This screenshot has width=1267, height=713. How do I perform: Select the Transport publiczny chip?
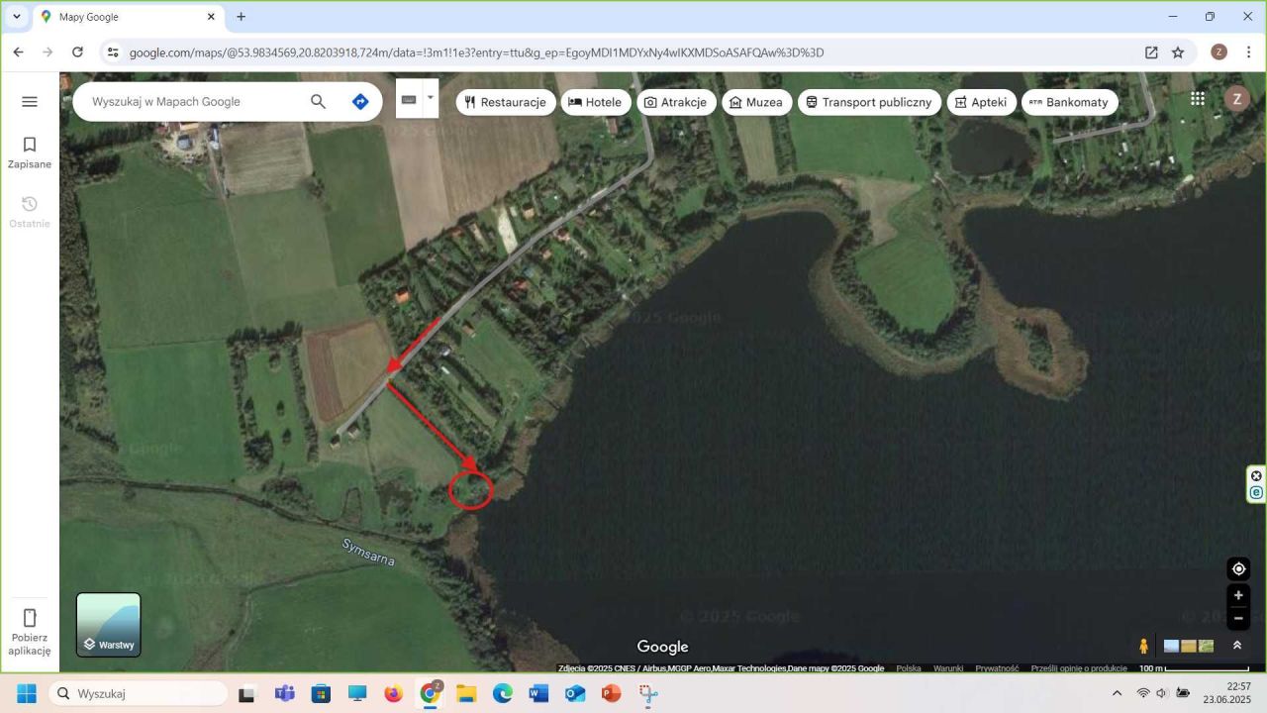pos(869,102)
